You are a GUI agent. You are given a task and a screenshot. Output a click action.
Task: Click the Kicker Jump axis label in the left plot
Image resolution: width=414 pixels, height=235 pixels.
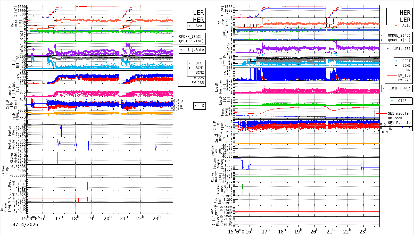(5, 171)
